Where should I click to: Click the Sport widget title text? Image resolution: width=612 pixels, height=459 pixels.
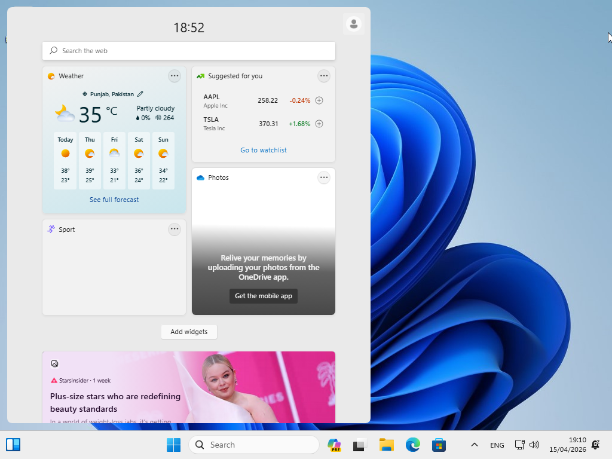tap(67, 229)
